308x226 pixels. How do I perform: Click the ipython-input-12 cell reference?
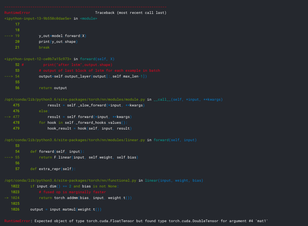pos(38,59)
